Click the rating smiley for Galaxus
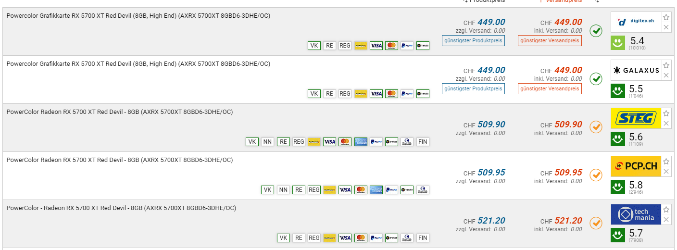This screenshot has height=250, width=677. pyautogui.click(x=618, y=91)
